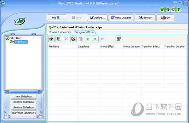Click the home page icon
The image size is (189, 123).
pos(173,9)
